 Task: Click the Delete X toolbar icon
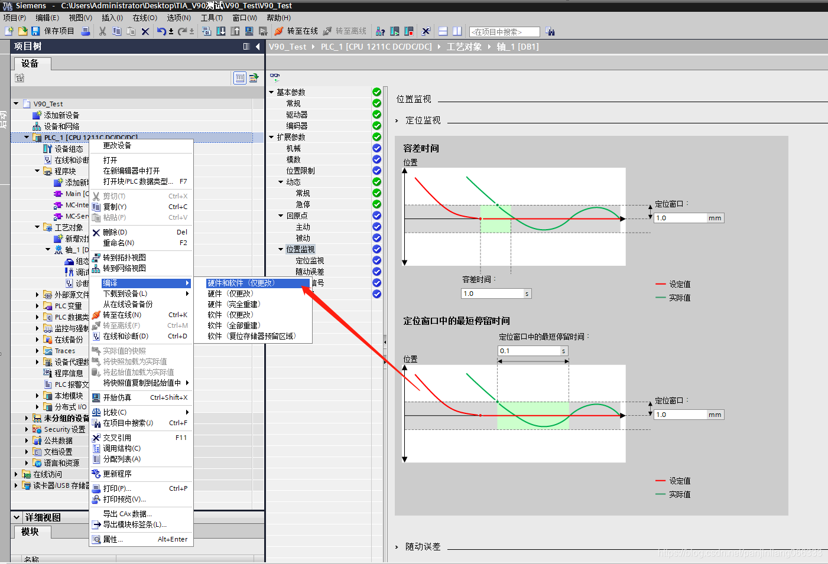click(145, 31)
